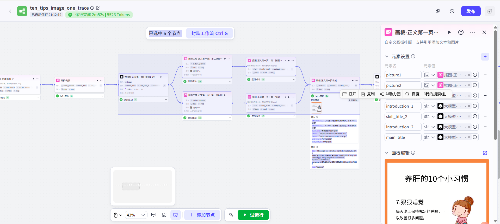The height and width of the screenshot is (224, 500).
Task: Open variable picker for skill_title_2 row
Action: (475, 116)
